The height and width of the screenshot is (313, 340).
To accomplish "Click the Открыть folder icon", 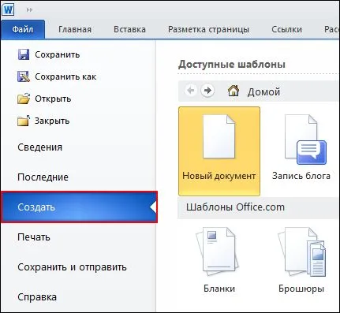I will pyautogui.click(x=24, y=99).
